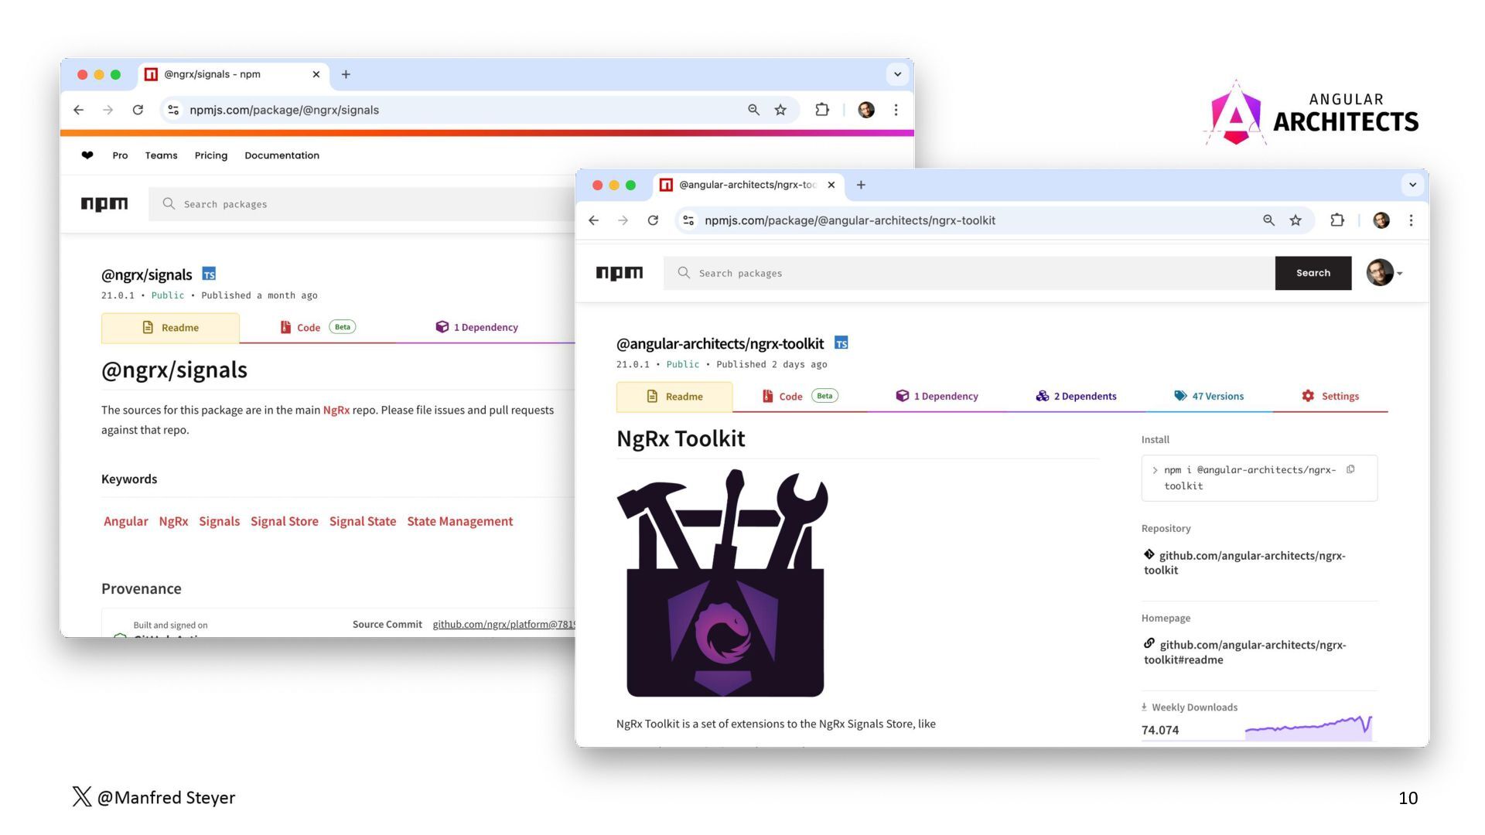Open the 47 Versions tab
Screen dimensions: 1485x835
click(x=1209, y=396)
